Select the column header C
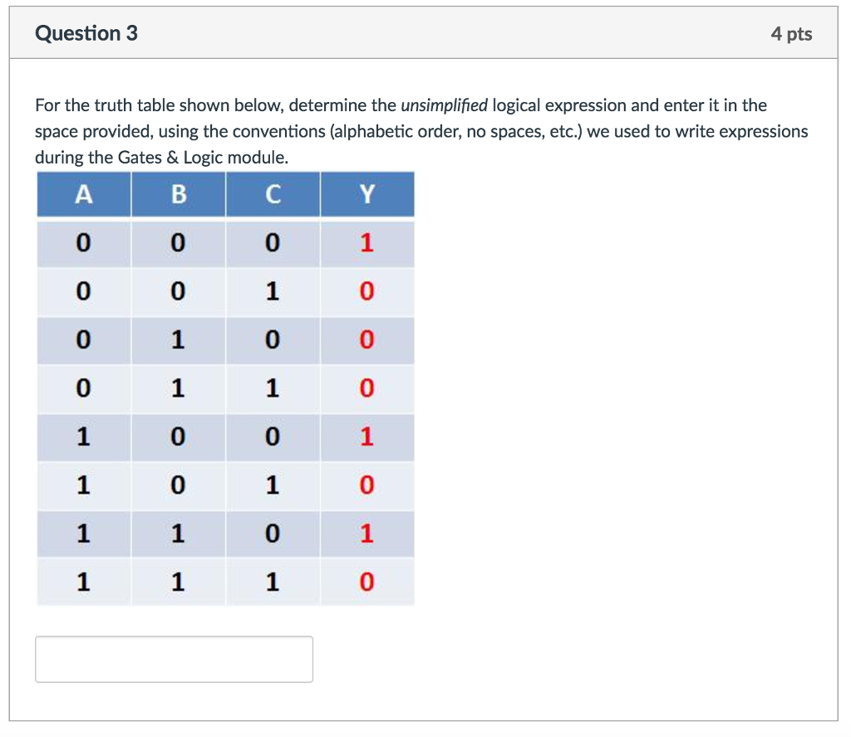 pos(273,194)
